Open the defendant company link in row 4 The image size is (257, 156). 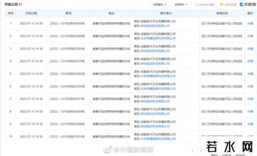(155, 64)
